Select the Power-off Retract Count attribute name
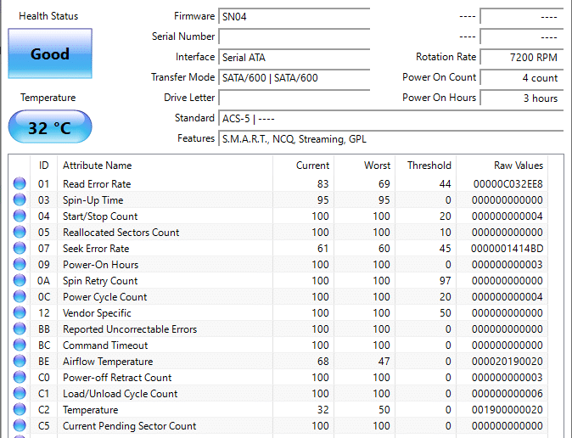 click(x=117, y=378)
